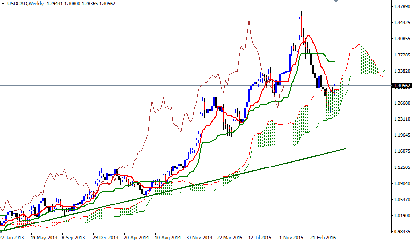Select the 1.16075 level on price scale

click(401, 151)
